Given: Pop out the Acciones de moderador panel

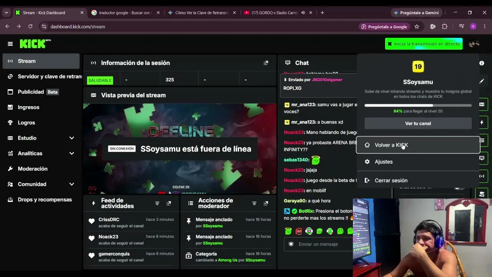Looking at the screenshot, I should [266, 203].
